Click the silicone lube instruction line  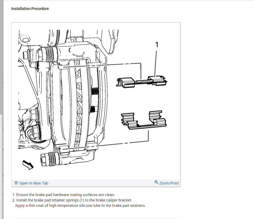coord(80,206)
